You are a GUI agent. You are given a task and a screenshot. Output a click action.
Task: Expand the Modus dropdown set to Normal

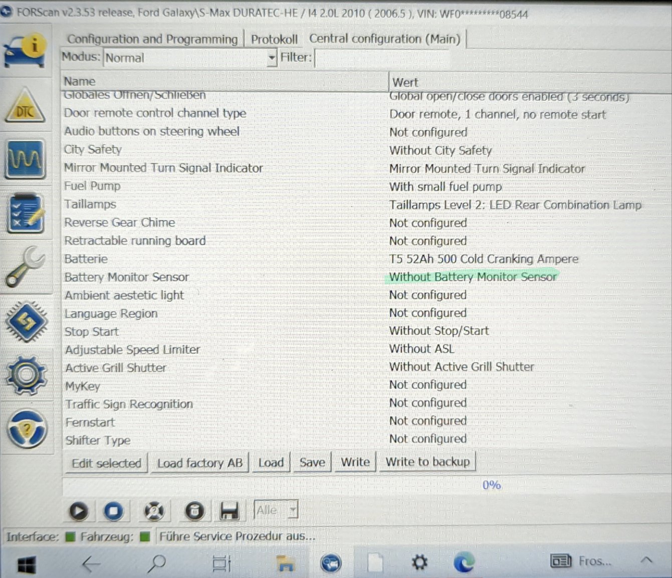[x=271, y=58]
